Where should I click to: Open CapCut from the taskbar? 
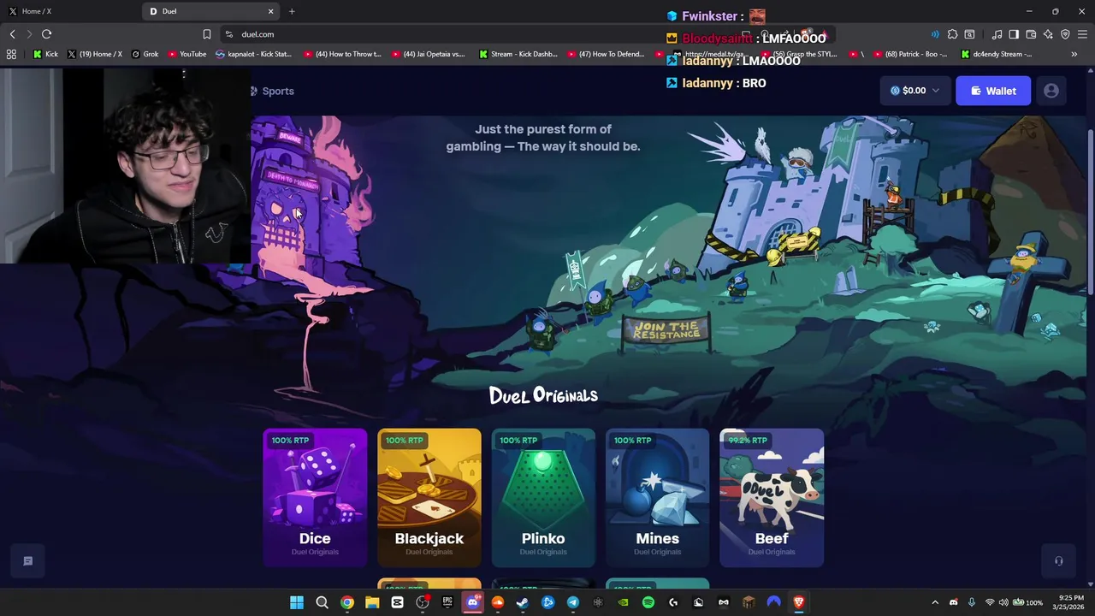click(397, 602)
